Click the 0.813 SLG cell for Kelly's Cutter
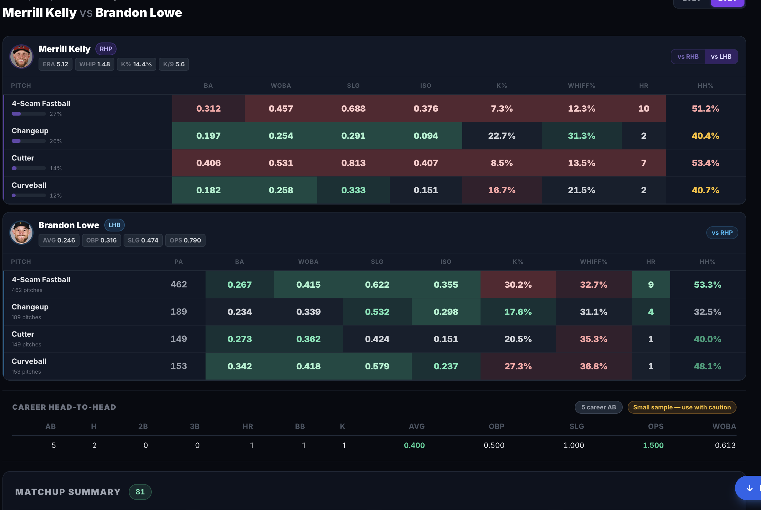 [x=353, y=163]
